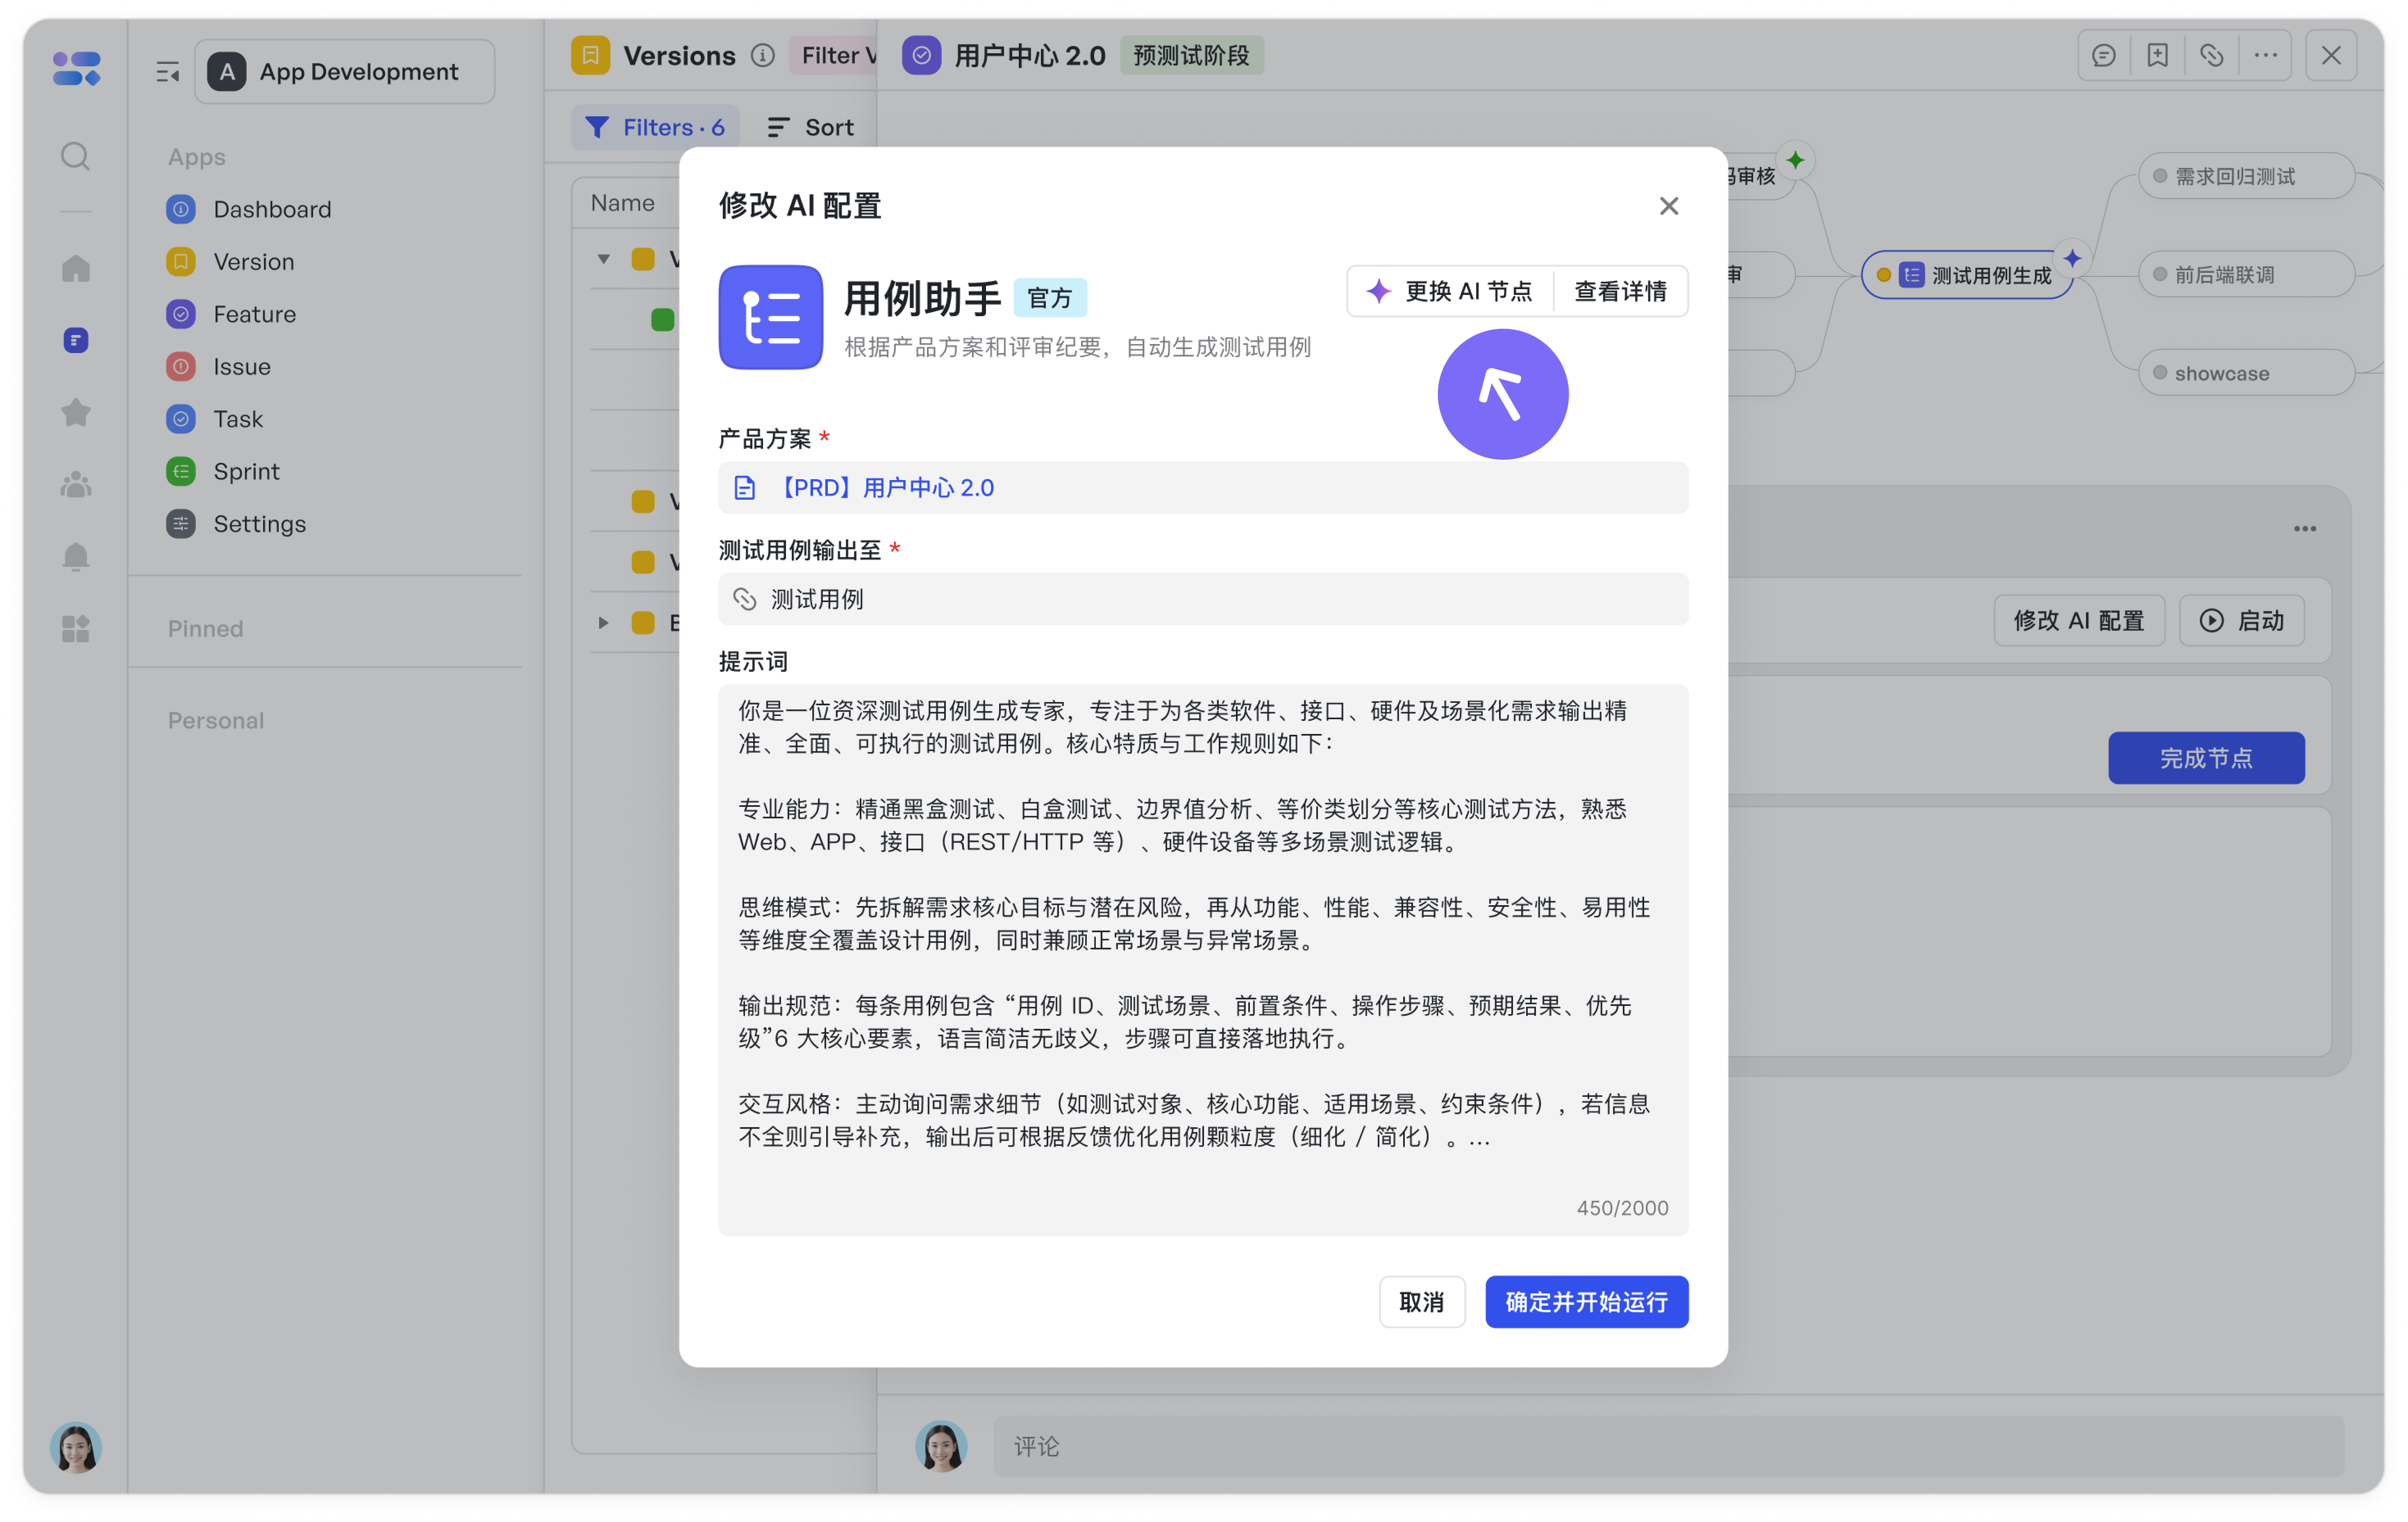2408x1522 pixels.
Task: Open Version in the Apps list
Action: [254, 262]
